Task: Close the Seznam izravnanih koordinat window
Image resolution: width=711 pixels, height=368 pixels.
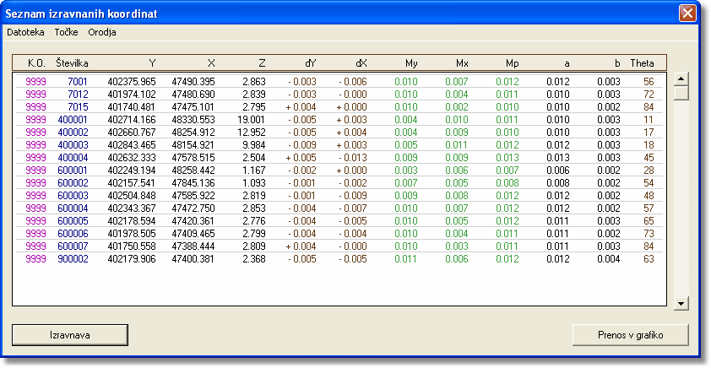Action: [x=689, y=13]
